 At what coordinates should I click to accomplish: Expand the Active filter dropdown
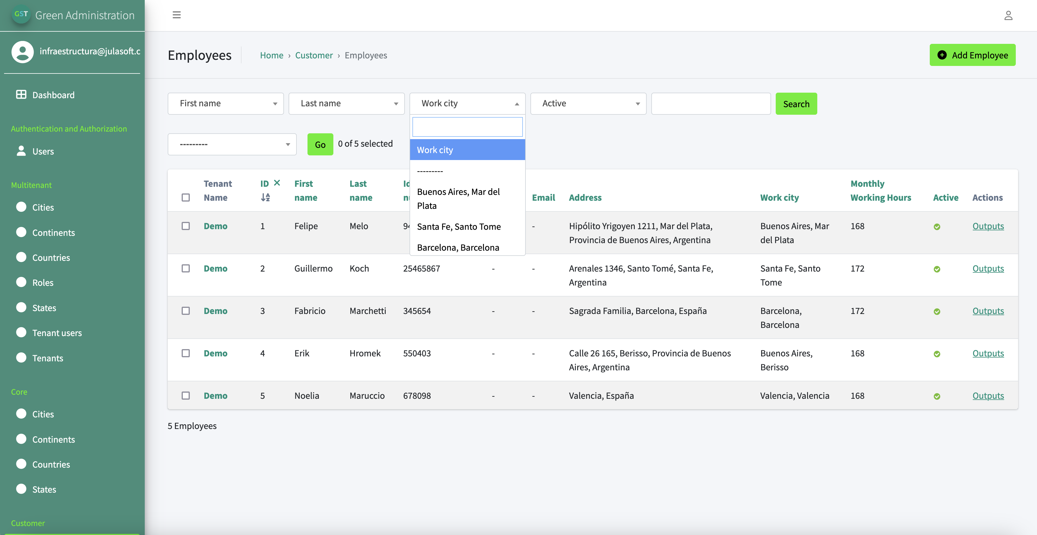[588, 103]
